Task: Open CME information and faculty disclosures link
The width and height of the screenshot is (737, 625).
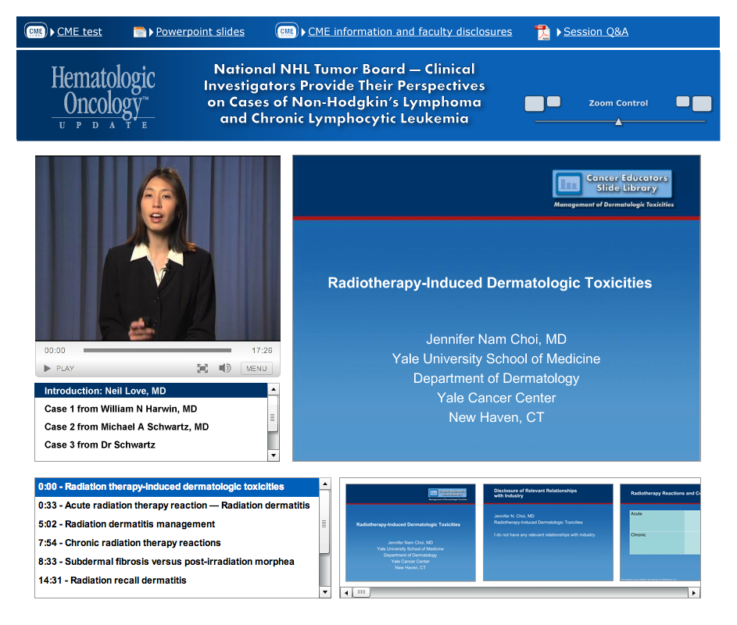Action: (x=410, y=31)
